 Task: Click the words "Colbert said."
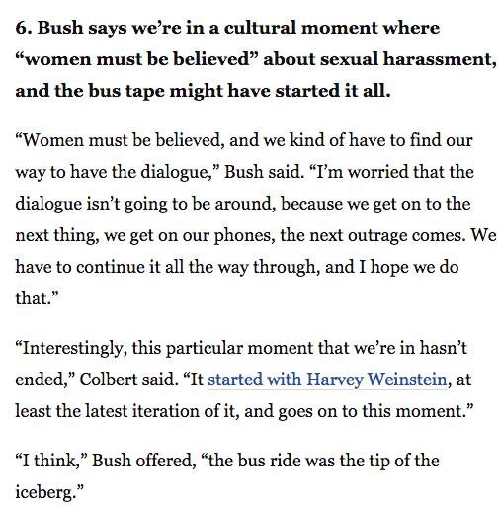[126, 379]
